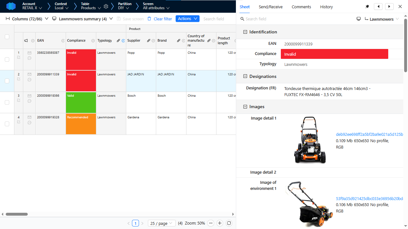Open the 25 per page dropdown
408x229 pixels.
click(161, 223)
